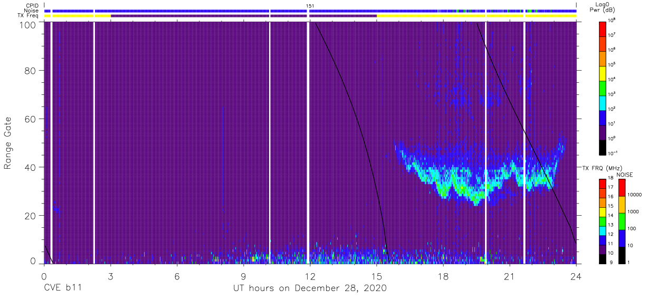
Task: Click the x-axis tick label "21"
Action: [x=509, y=276]
